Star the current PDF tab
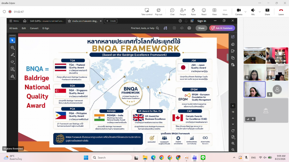Image resolution: width=289 pixels, height=162 pixels. click(x=69, y=21)
